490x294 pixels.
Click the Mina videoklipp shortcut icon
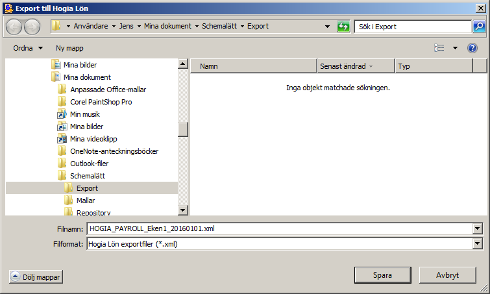point(62,139)
